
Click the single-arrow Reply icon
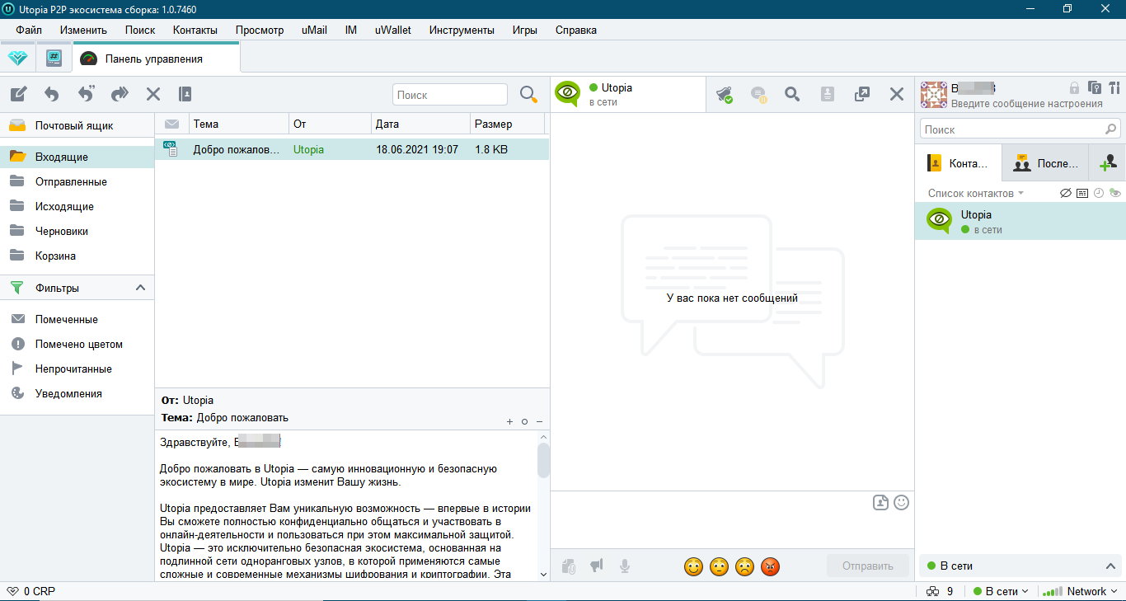[52, 94]
